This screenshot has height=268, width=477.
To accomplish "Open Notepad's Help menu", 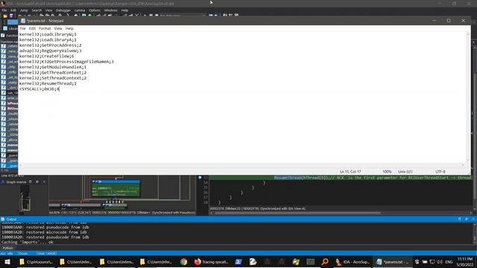I will tap(69, 28).
